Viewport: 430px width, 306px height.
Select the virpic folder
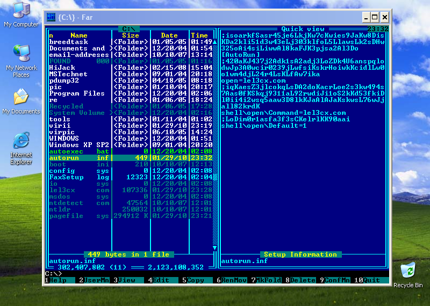point(131,132)
